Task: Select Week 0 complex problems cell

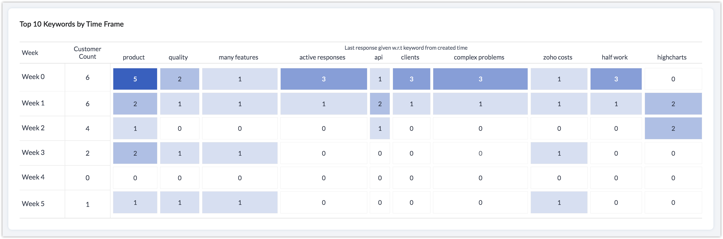Action: click(x=480, y=79)
